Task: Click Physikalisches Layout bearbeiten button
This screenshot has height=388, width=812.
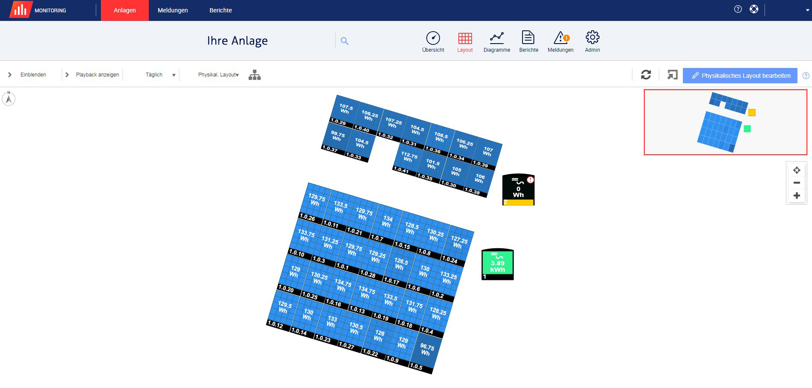Action: [740, 76]
